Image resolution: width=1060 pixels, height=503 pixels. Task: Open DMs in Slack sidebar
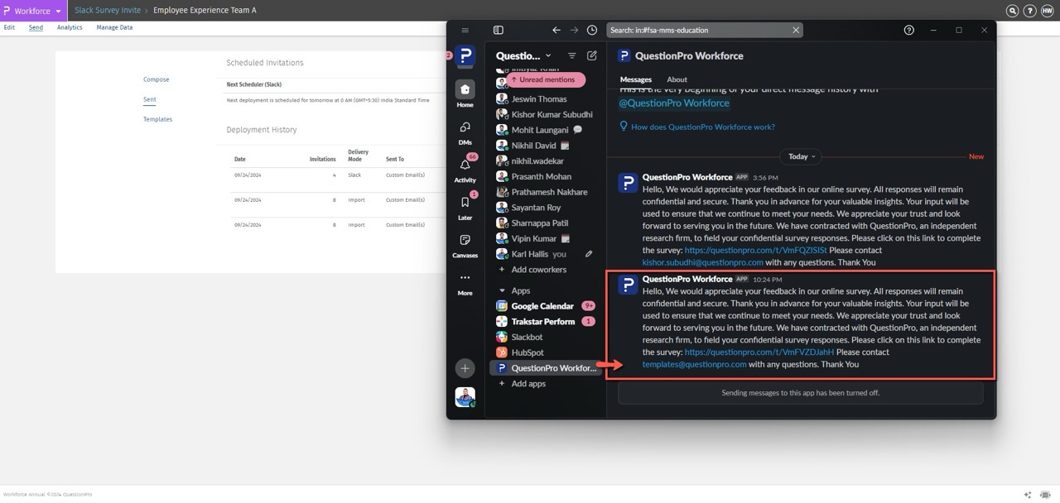click(465, 132)
